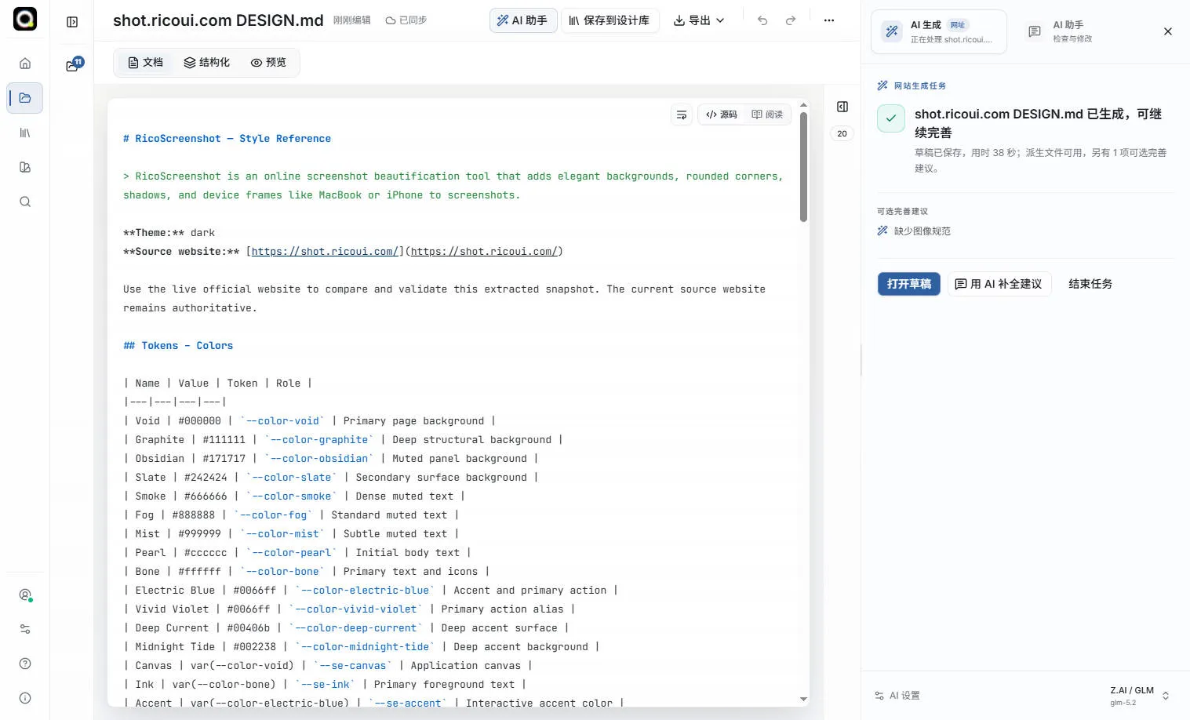The image size is (1190, 720).
Task: Click the 结束任务 button
Action: tap(1090, 284)
